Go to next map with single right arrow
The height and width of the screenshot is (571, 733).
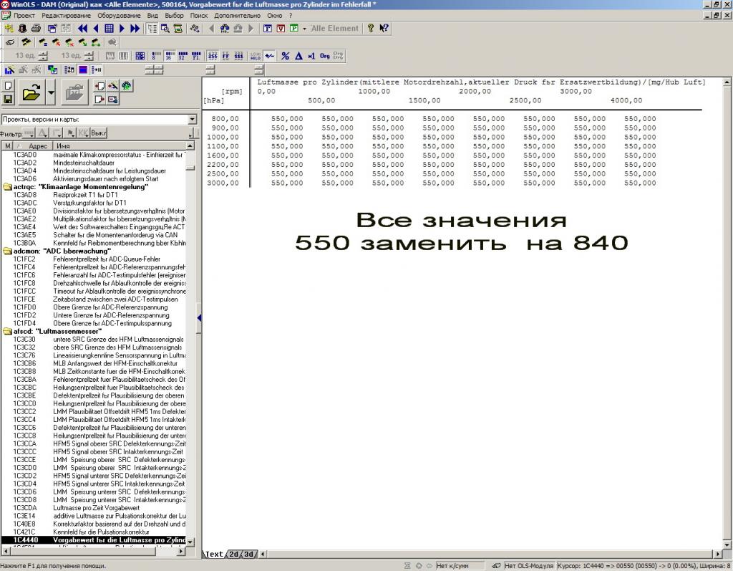122,29
